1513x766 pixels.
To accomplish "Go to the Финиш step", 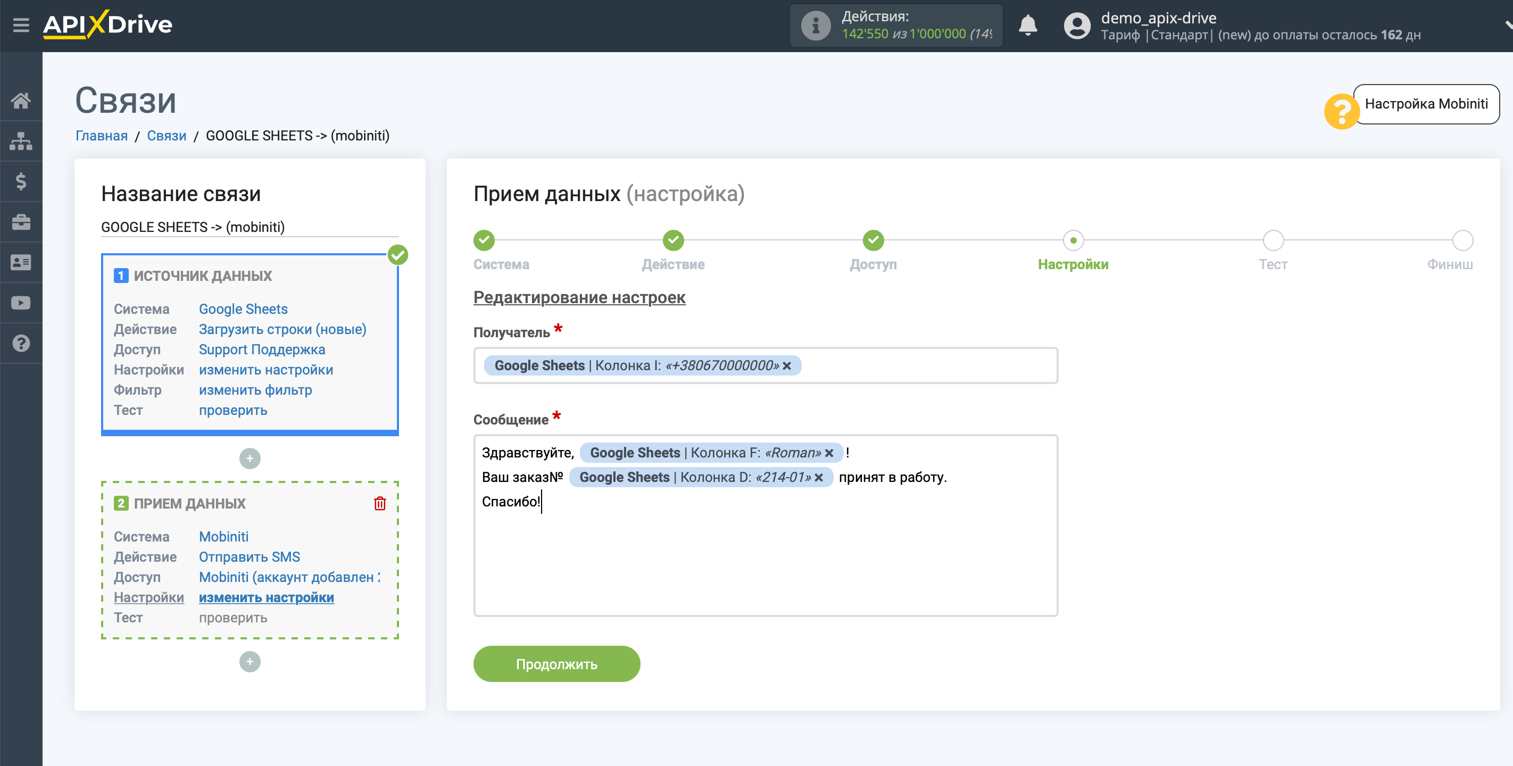I will coord(1462,240).
